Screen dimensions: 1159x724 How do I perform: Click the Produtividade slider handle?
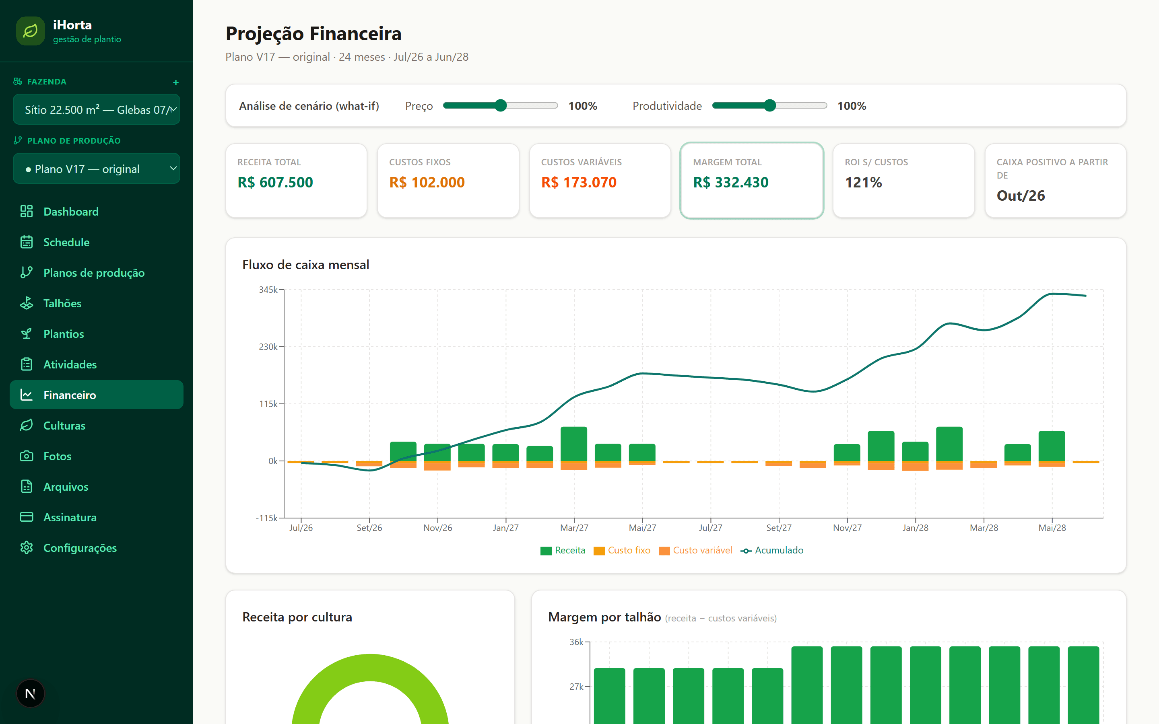pyautogui.click(x=769, y=105)
